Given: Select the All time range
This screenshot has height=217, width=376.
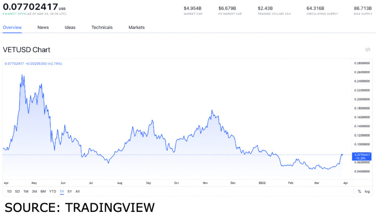Looking at the screenshot, I should coord(77,191).
